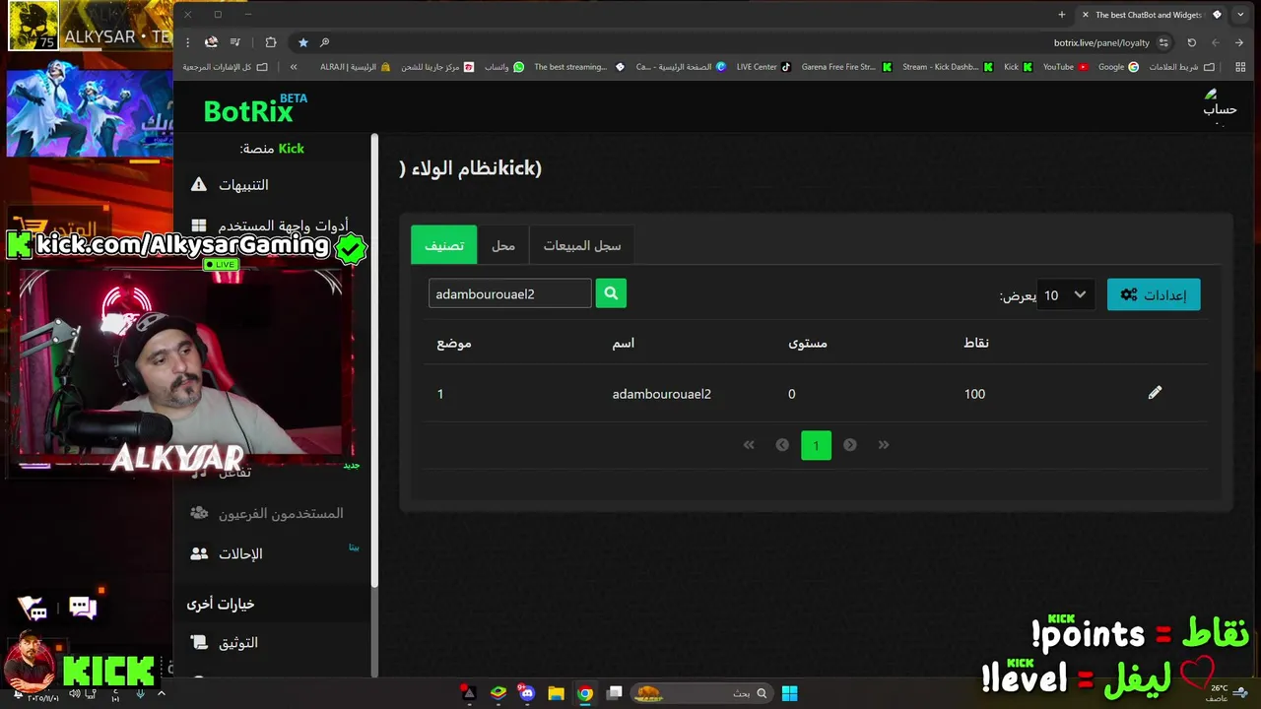Image resolution: width=1261 pixels, height=709 pixels.
Task: Sort by the نقاط column header
Action: 976,343
